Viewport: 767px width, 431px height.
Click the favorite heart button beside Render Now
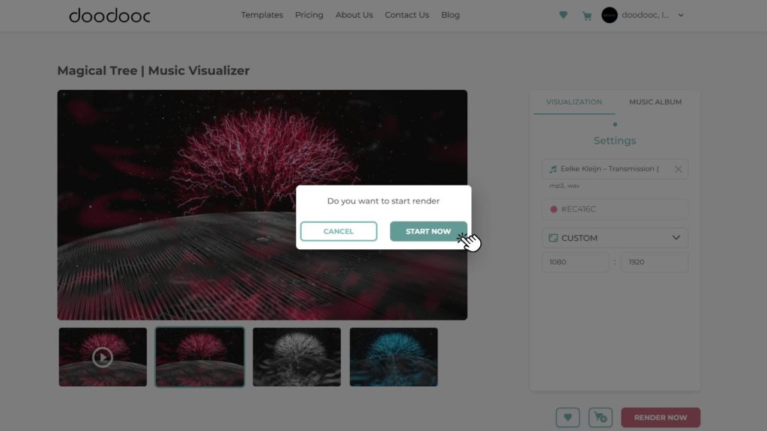568,418
